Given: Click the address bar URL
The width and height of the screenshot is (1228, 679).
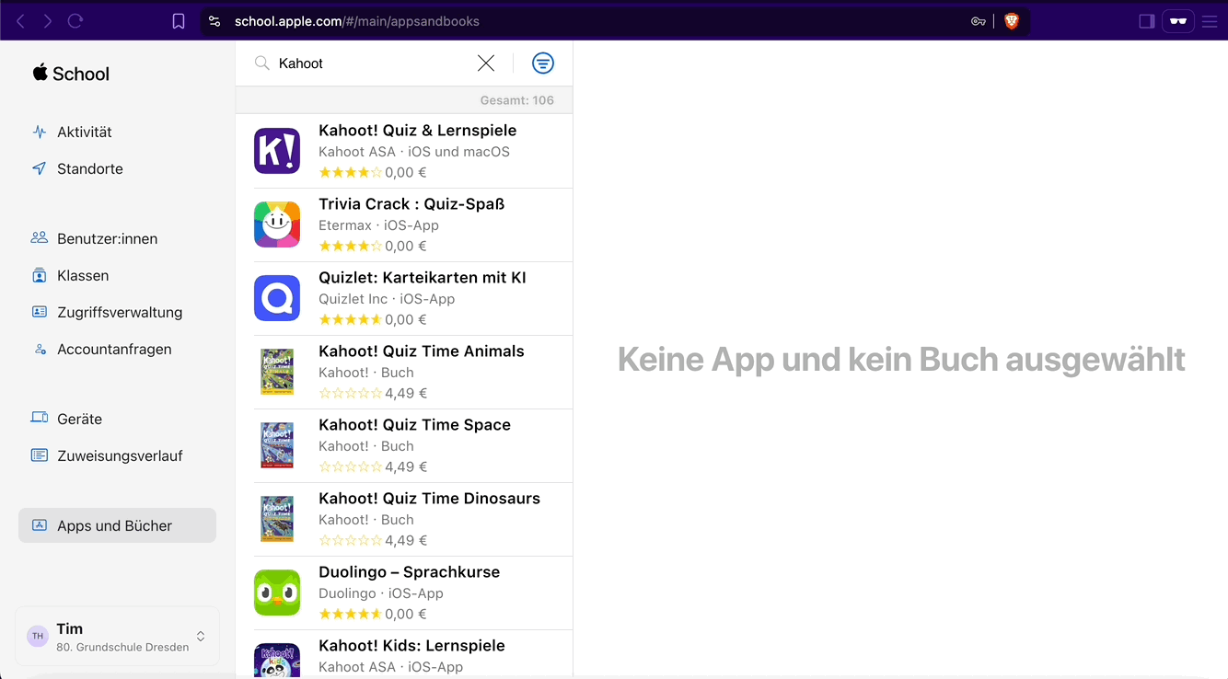Looking at the screenshot, I should 357,21.
